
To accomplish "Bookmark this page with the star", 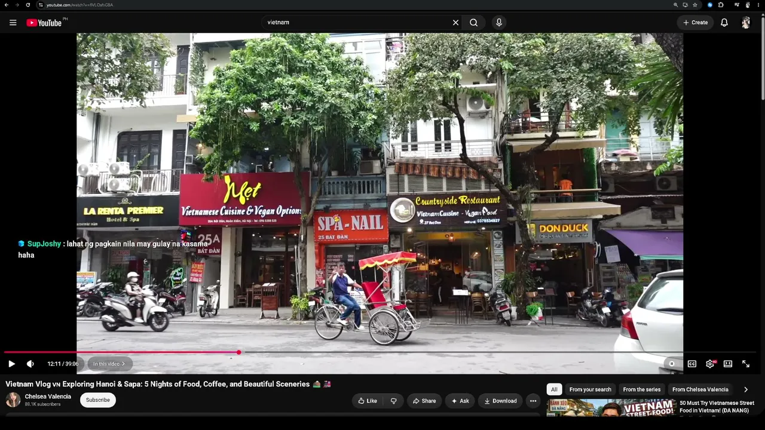I will click(695, 5).
